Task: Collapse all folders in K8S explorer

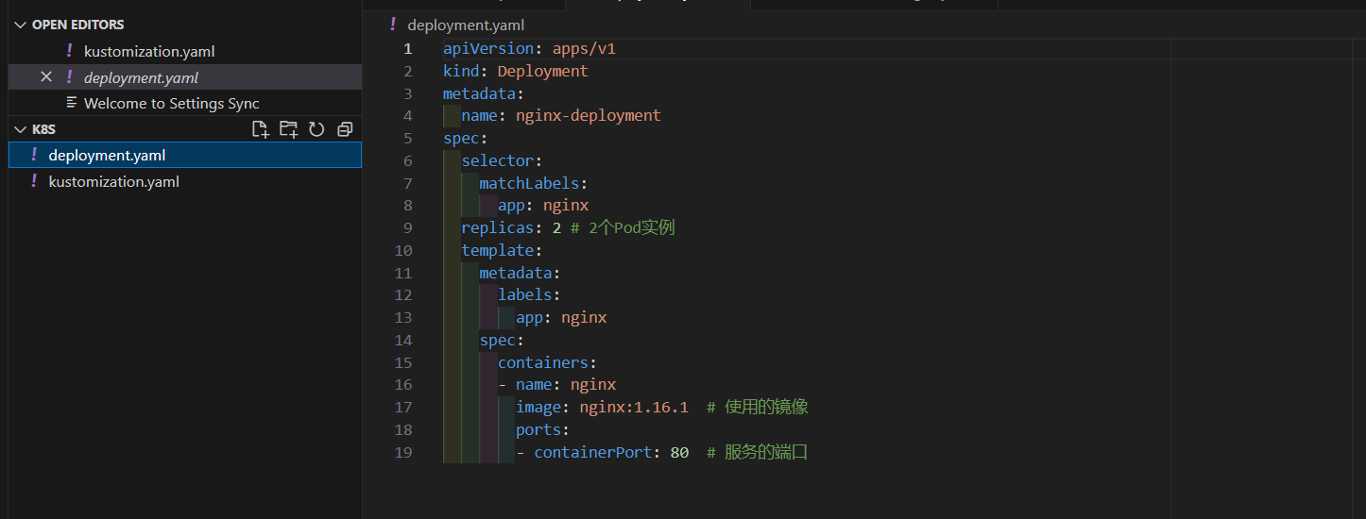Action: 345,129
